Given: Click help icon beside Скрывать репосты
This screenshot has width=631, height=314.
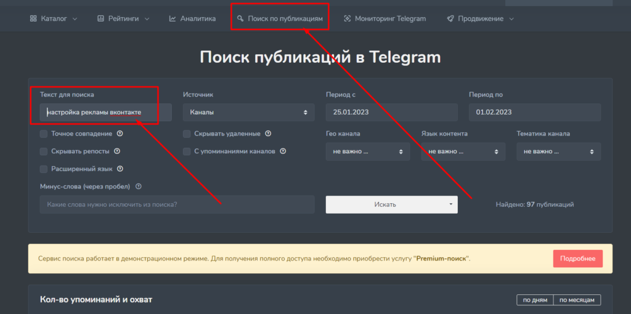Looking at the screenshot, I should point(117,151).
